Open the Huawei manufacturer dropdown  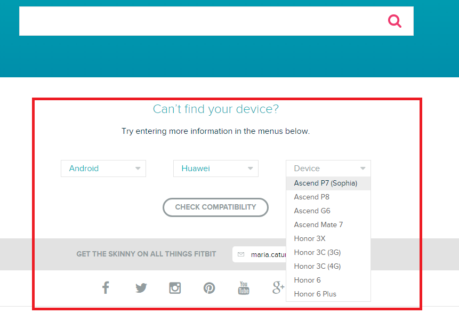[216, 168]
